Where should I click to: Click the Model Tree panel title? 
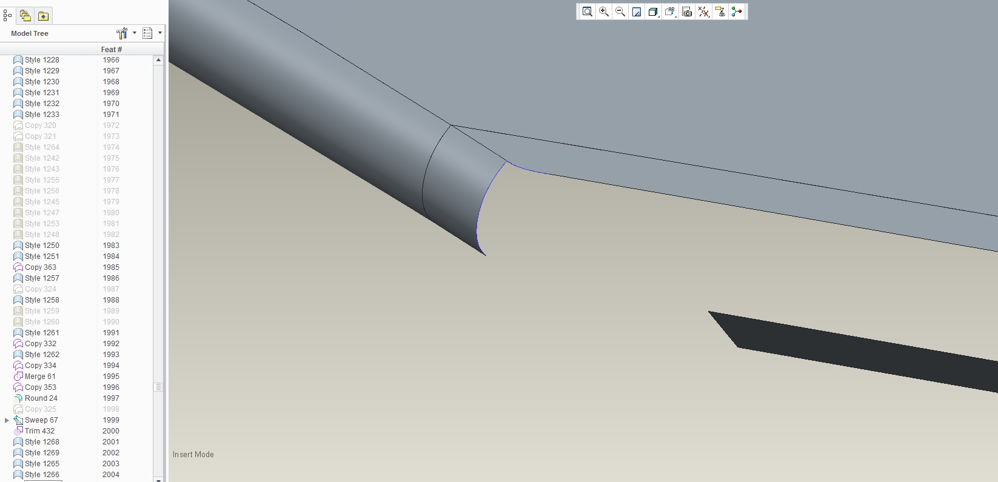coord(30,33)
